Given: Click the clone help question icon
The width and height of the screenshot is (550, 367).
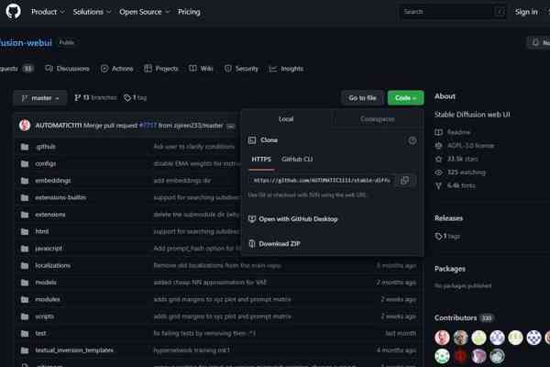Looking at the screenshot, I should 412,140.
